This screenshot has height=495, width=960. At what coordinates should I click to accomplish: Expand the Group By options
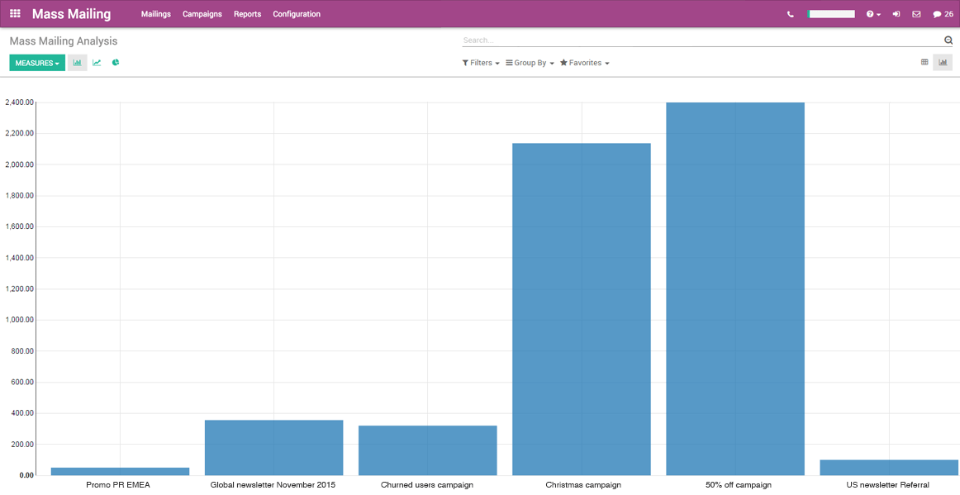coord(529,62)
